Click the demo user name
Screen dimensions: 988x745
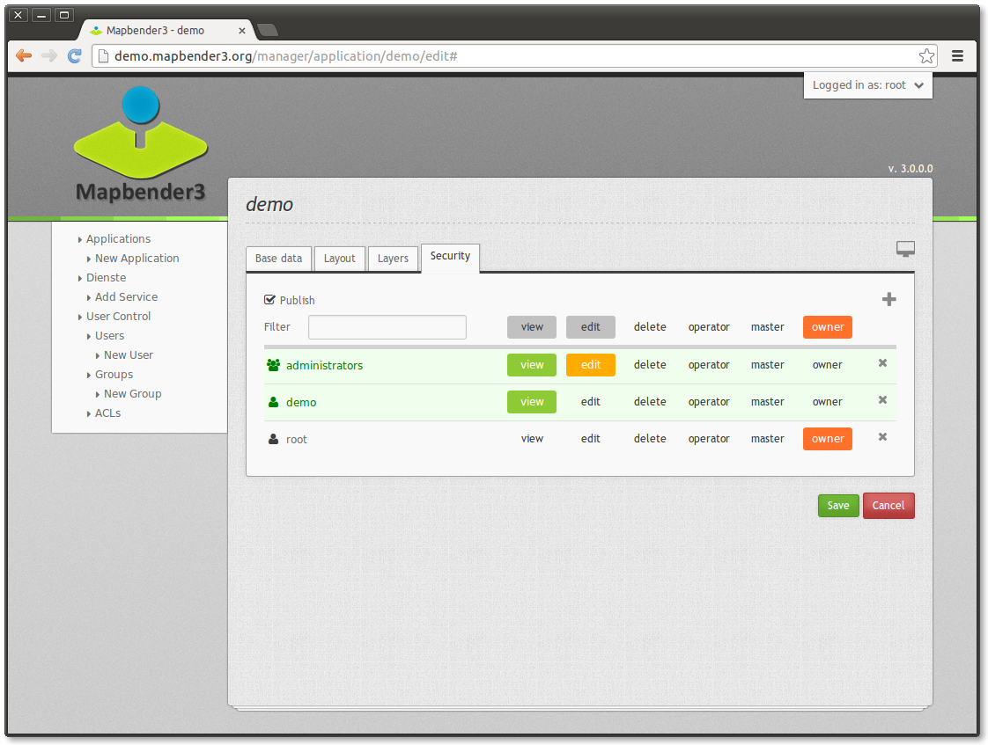[x=301, y=403]
